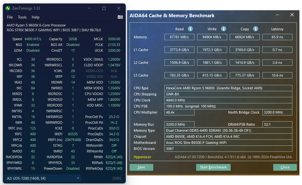Click the yellow Hypervisor text in AIDA64
This screenshot has height=185, width=302.
pos(142,157)
